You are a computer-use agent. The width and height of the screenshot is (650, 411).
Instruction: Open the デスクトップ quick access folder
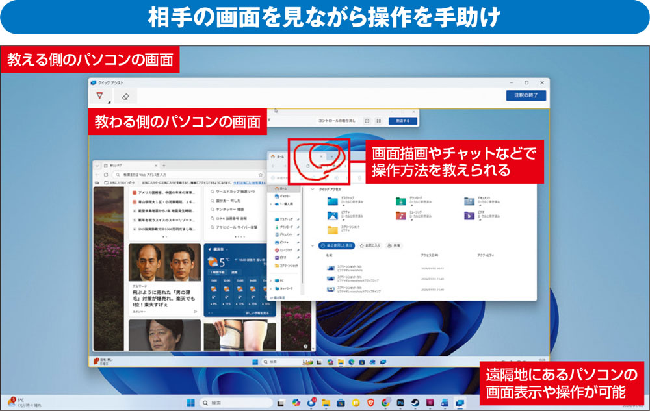coord(344,201)
